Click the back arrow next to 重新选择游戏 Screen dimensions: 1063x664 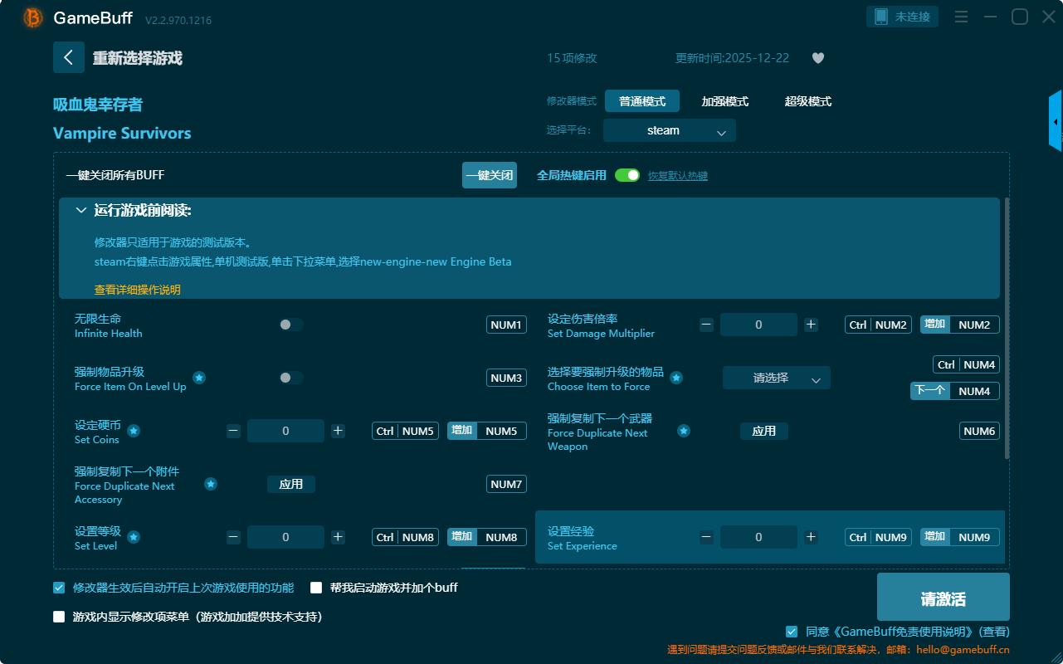[x=69, y=57]
